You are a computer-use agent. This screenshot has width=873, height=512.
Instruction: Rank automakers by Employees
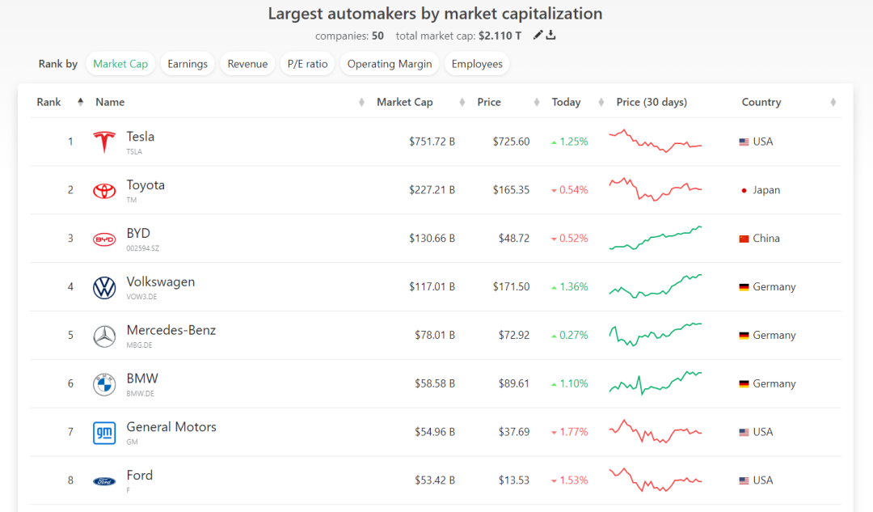click(x=477, y=64)
